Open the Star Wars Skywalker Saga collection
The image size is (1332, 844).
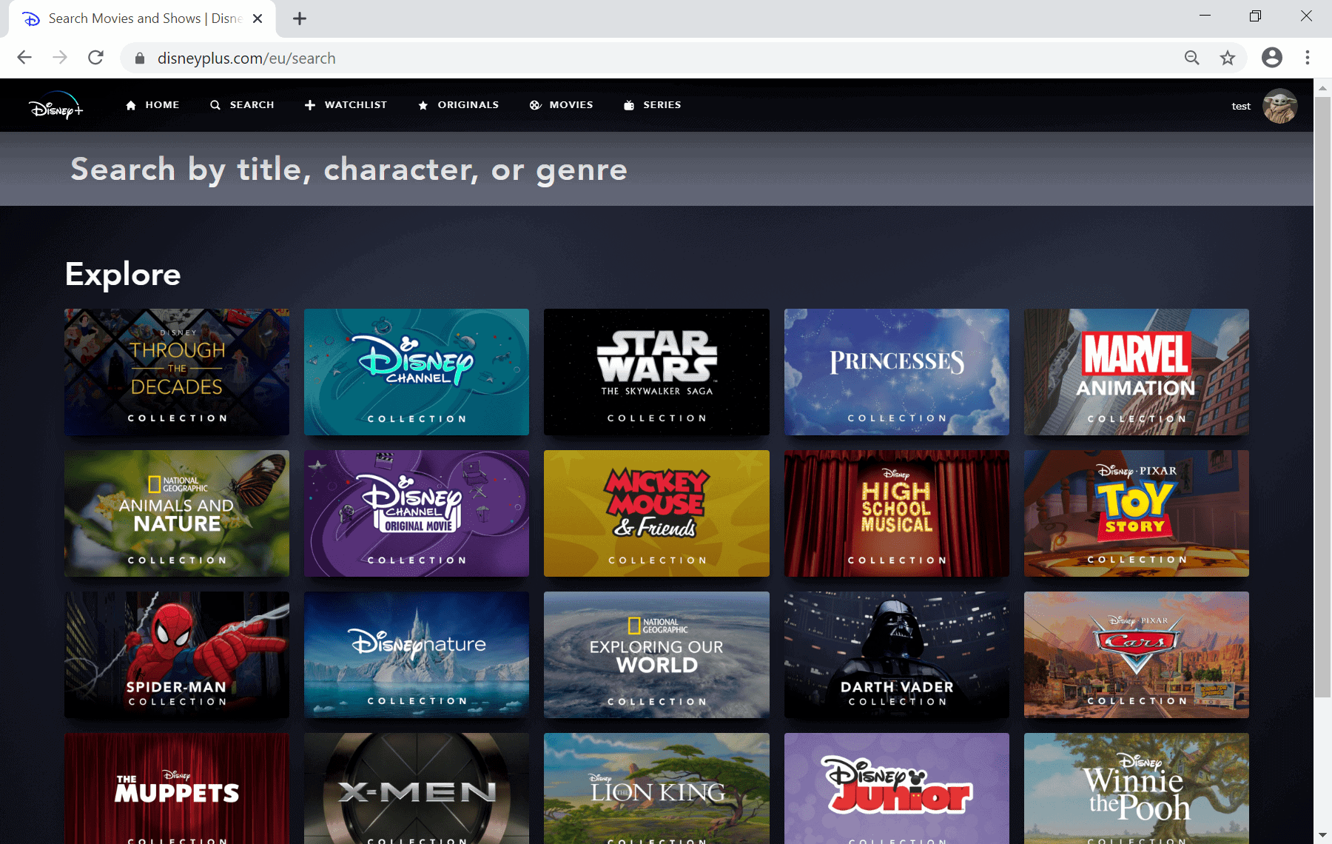pos(656,372)
